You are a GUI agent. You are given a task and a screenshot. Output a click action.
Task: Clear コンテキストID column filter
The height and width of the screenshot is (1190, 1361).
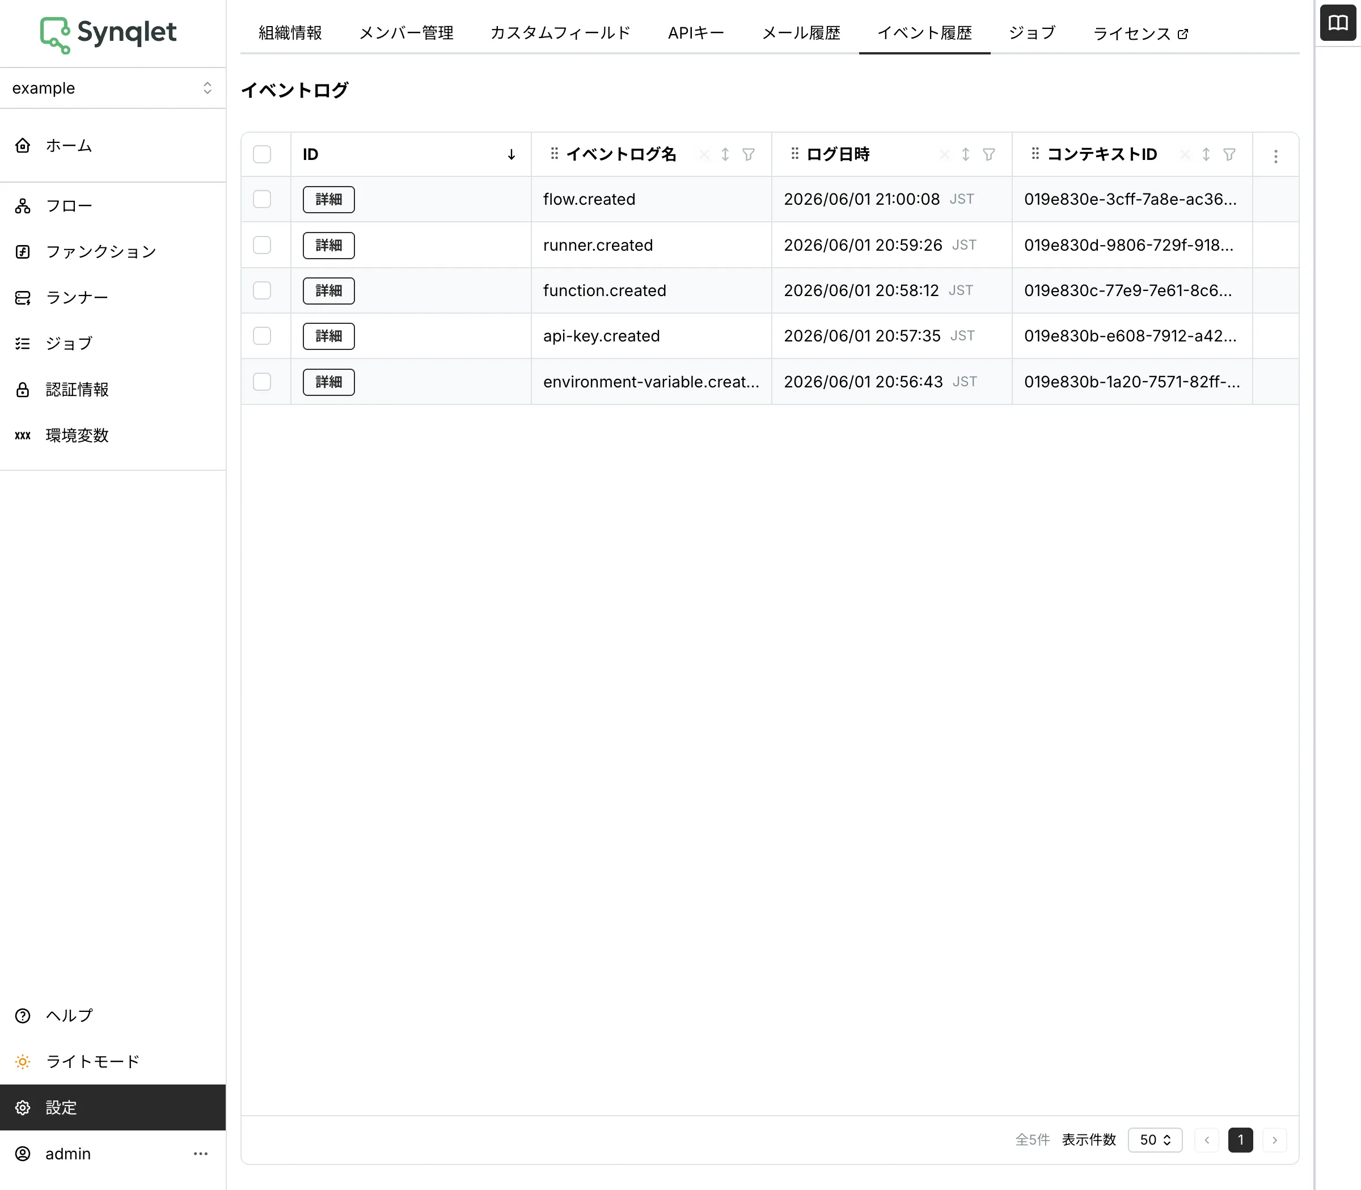tap(1185, 155)
